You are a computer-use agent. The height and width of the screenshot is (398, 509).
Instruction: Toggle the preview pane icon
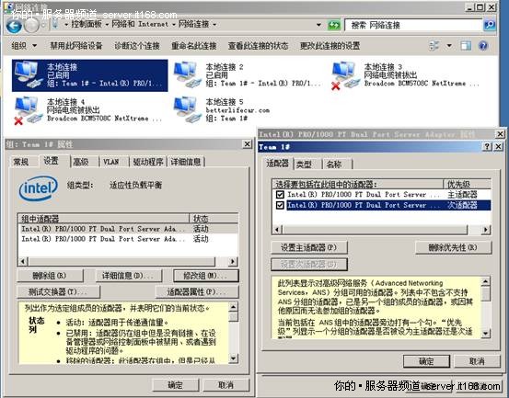pos(466,46)
